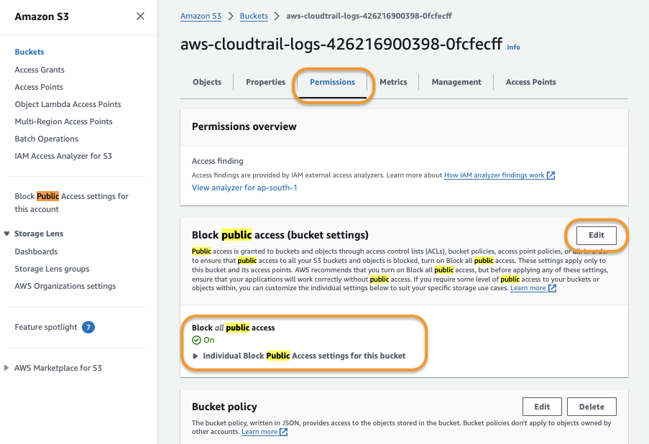Click external link icon after Bucket policy Learn more
Screen dimensions: 649x444
(x=283, y=432)
